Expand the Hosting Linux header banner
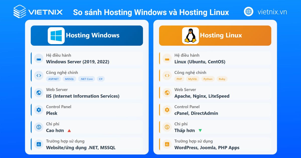The image size is (301, 158). click(215, 35)
